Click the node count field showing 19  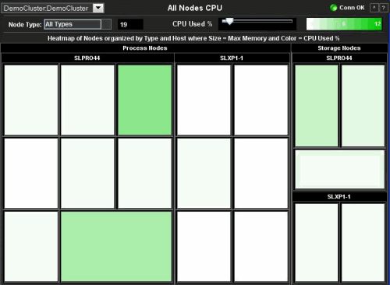[x=130, y=25]
